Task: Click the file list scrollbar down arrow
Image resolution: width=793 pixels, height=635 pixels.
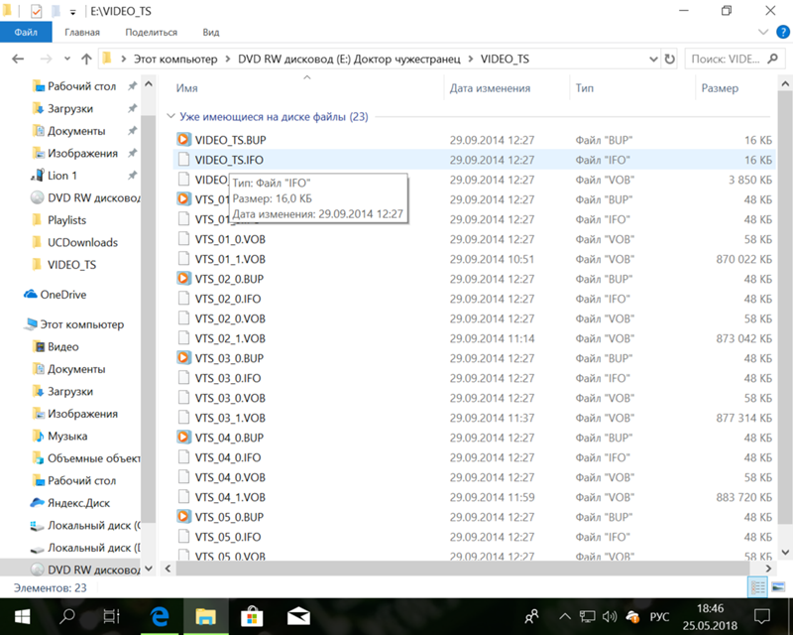Action: (785, 553)
